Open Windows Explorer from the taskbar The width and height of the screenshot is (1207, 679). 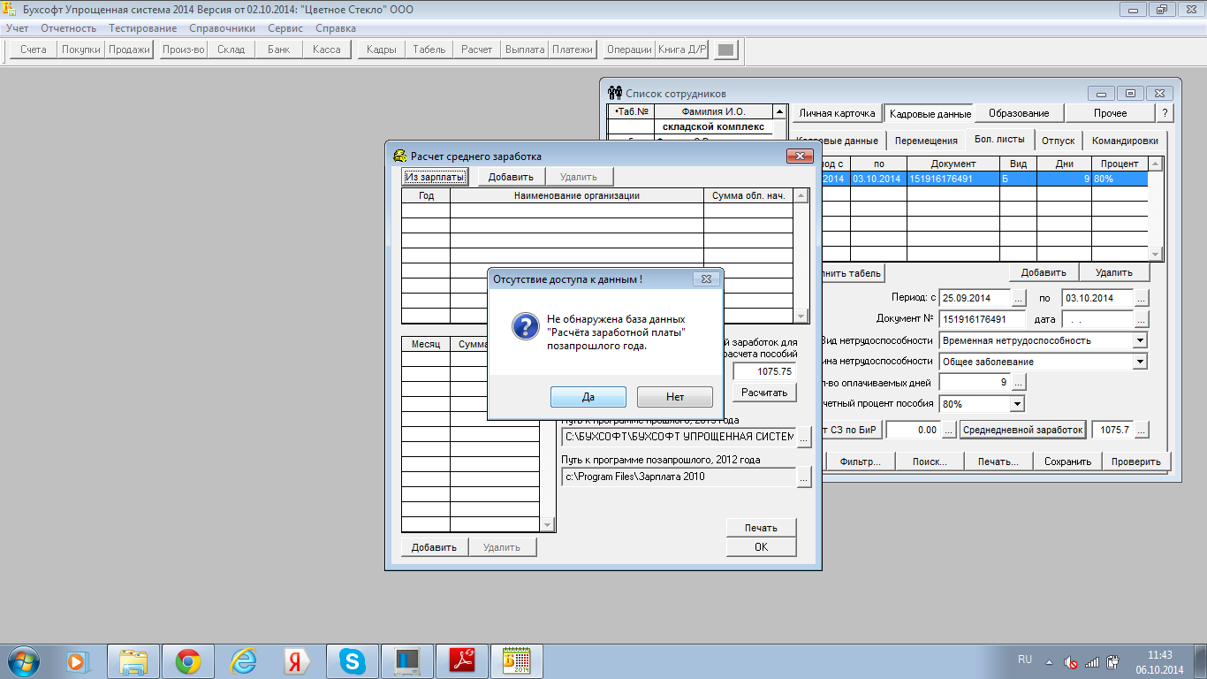[x=133, y=660]
